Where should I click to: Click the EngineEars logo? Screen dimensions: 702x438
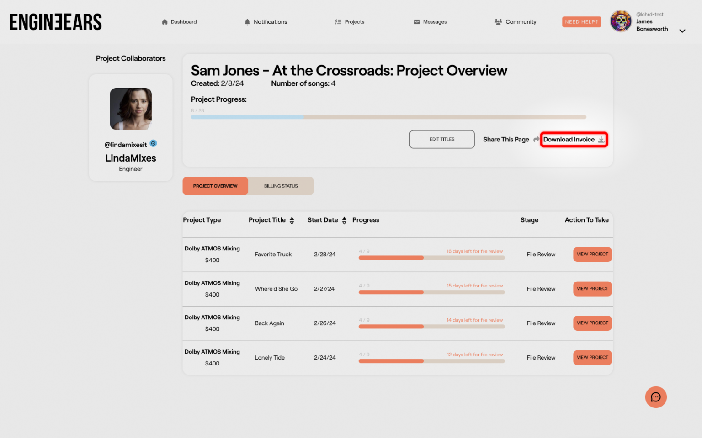pyautogui.click(x=56, y=22)
